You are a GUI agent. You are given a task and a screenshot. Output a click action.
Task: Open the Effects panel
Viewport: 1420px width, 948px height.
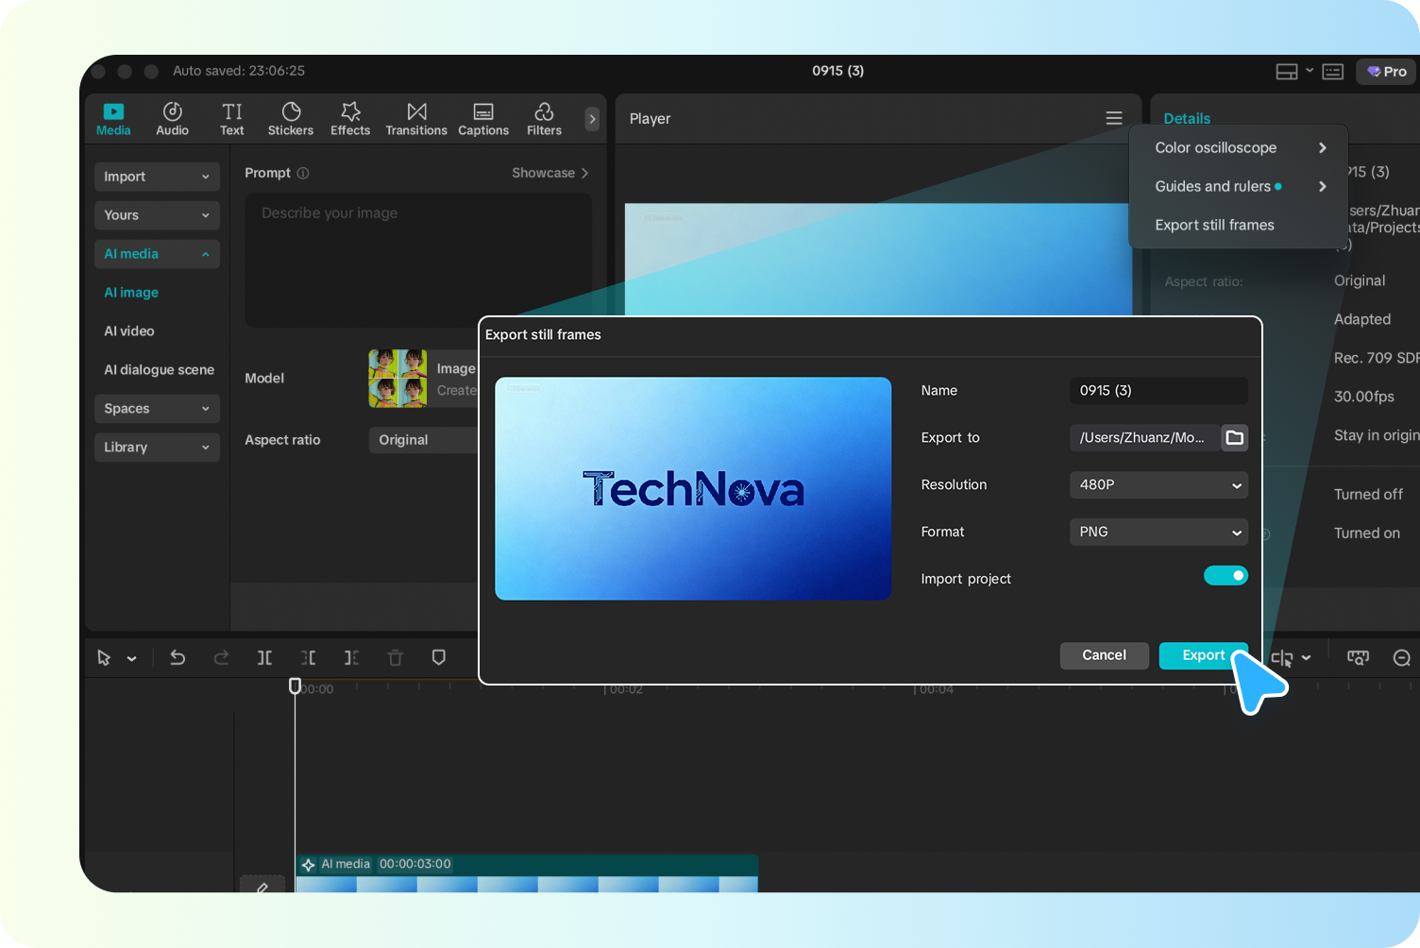[349, 119]
